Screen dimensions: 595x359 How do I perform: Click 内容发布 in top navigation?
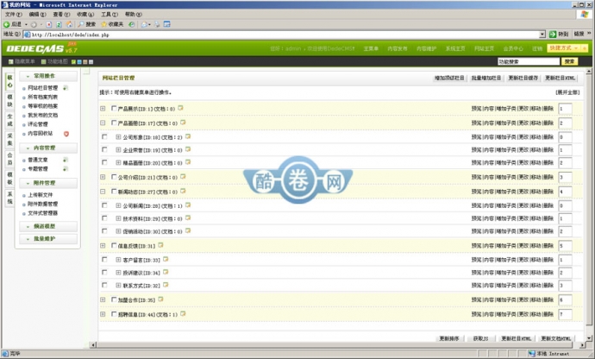tap(398, 48)
